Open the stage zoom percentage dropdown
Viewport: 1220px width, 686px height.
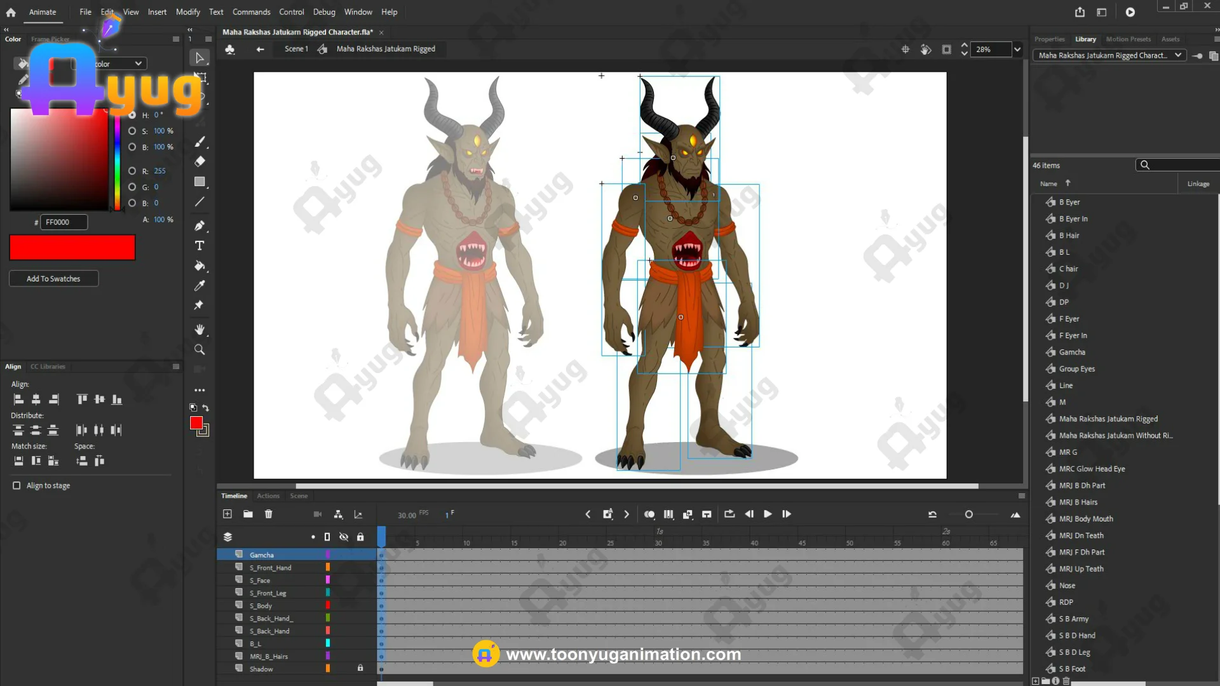point(1017,50)
